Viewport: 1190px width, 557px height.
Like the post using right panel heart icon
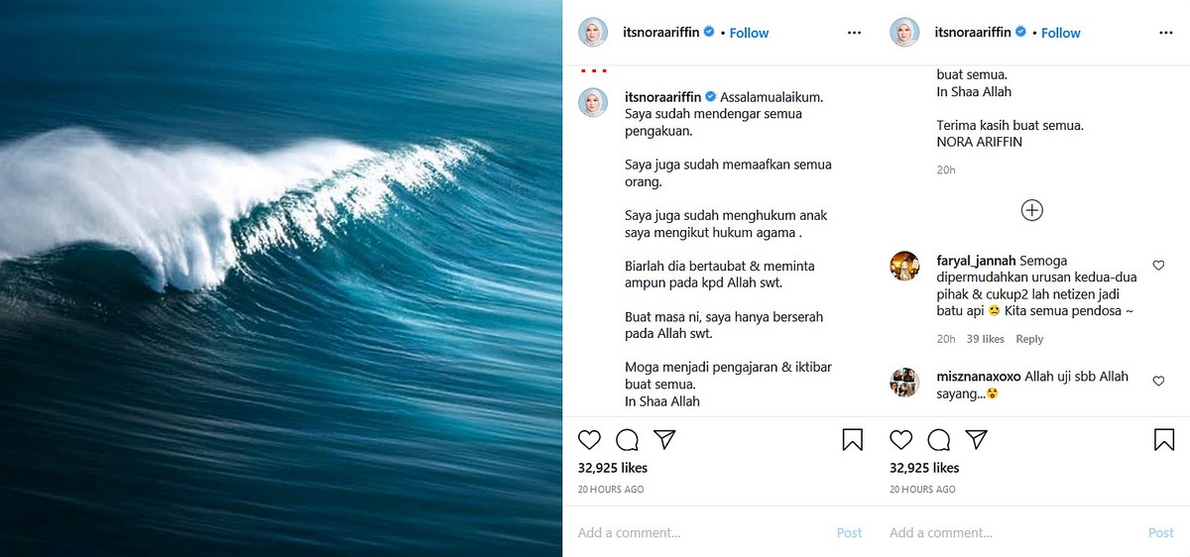point(900,440)
